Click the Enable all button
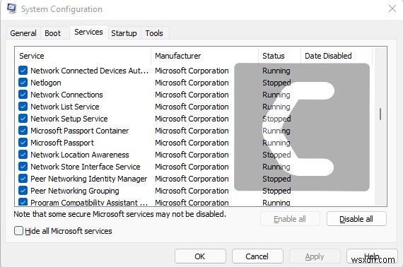This screenshot has width=403, height=267. (290, 219)
